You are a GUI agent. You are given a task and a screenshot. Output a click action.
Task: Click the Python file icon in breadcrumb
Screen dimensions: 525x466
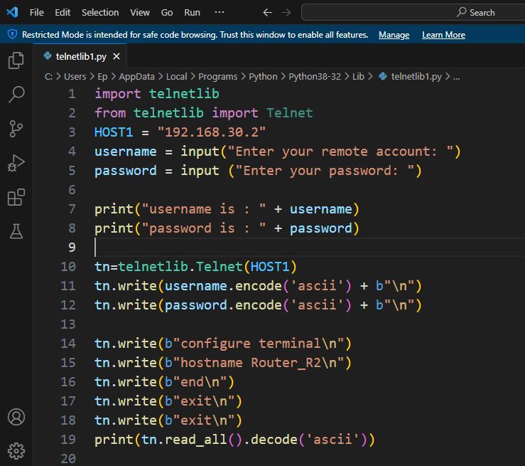383,76
